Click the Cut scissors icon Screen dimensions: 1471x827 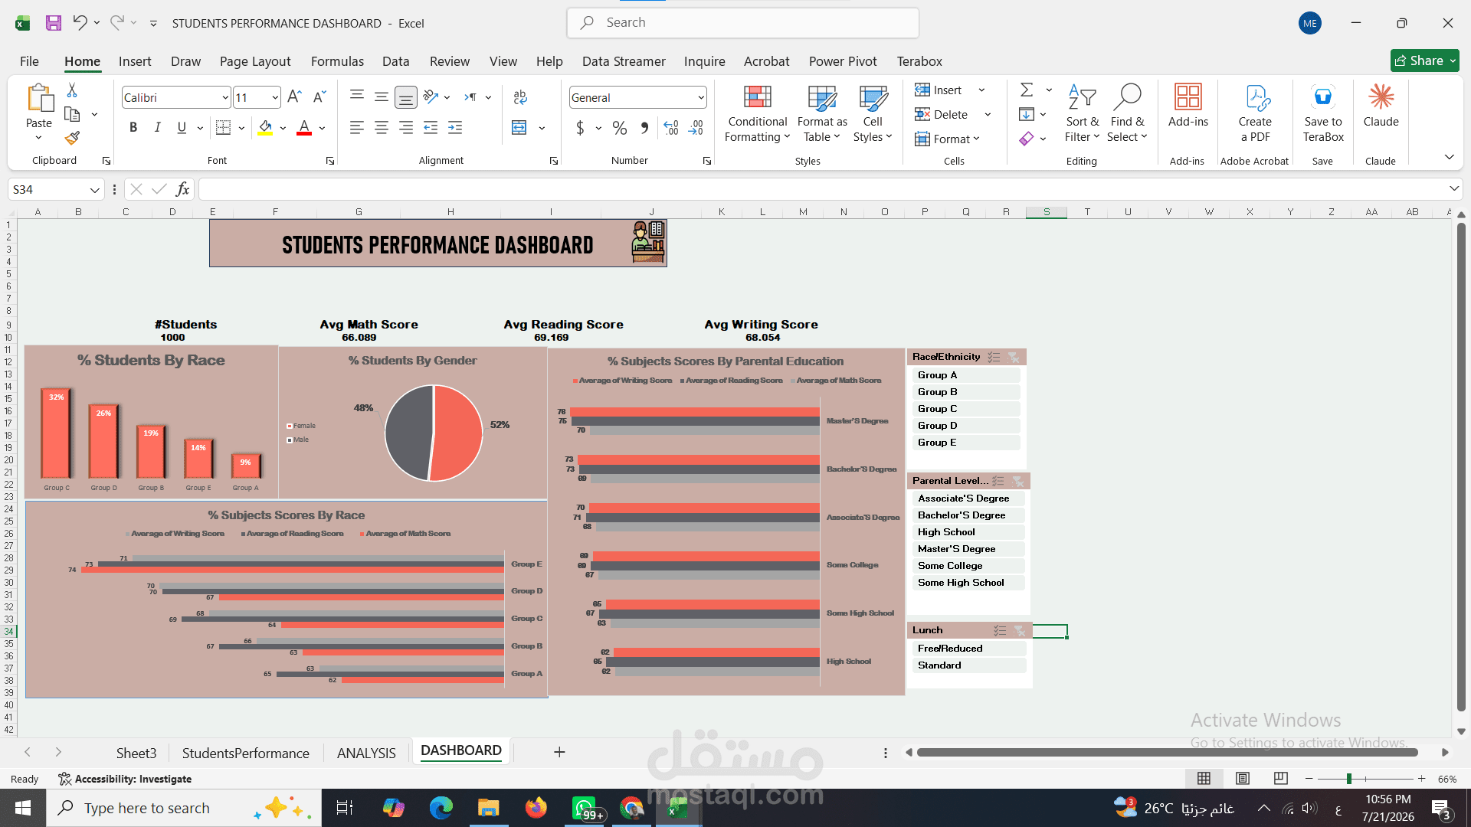click(72, 90)
